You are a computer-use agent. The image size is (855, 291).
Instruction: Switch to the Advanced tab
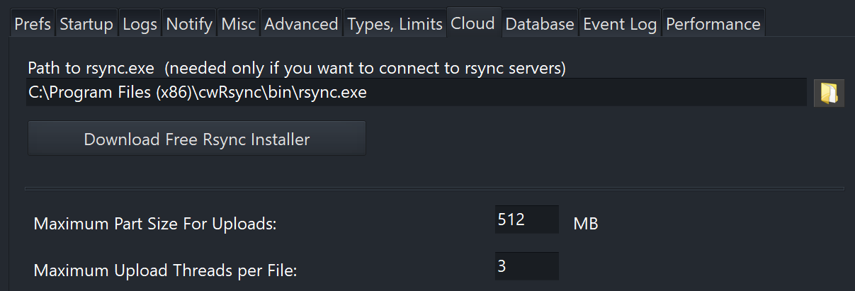pos(301,24)
